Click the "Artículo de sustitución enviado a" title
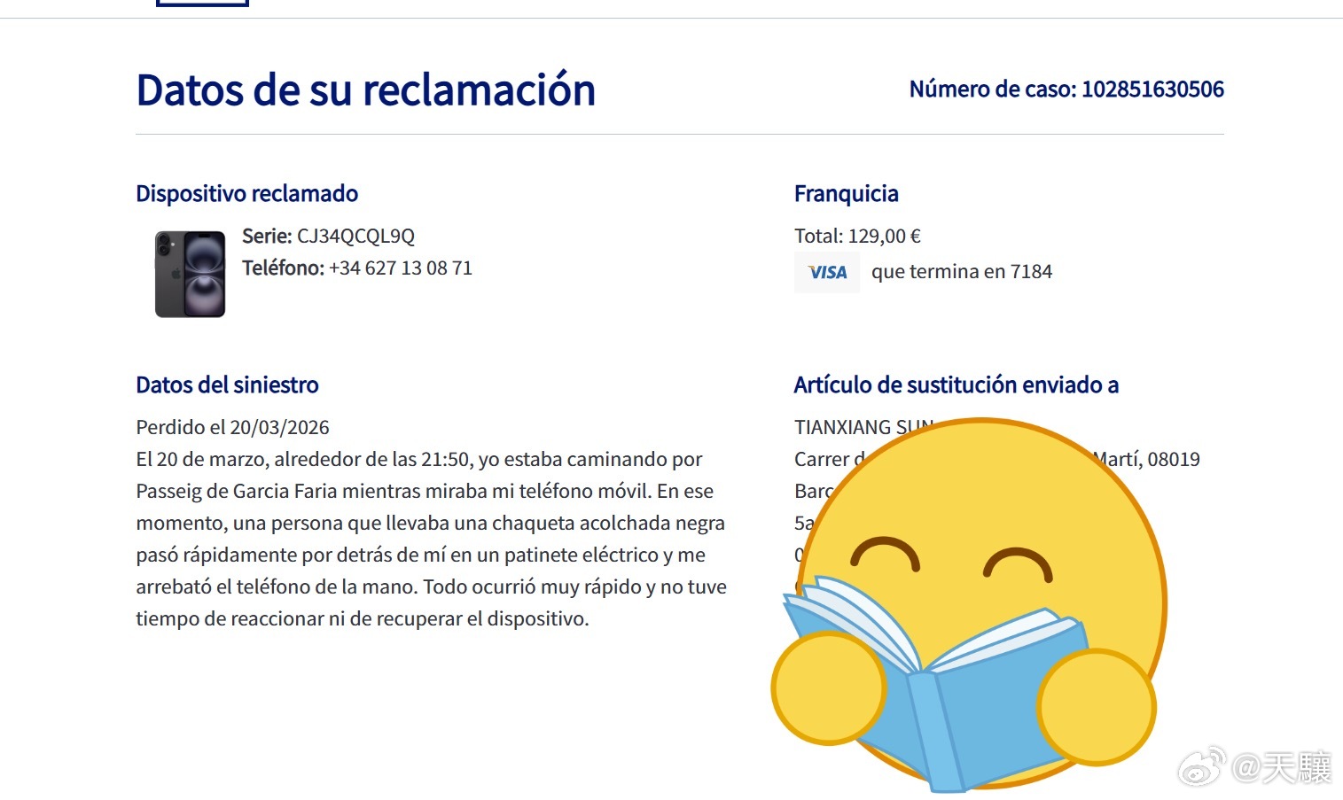1343x800 pixels. (956, 384)
